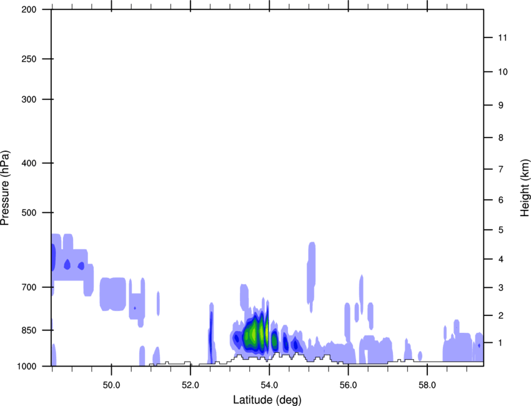The image size is (531, 406).
Task: Click the narrow dark blue contour column near 52.5
Action: click(x=211, y=337)
